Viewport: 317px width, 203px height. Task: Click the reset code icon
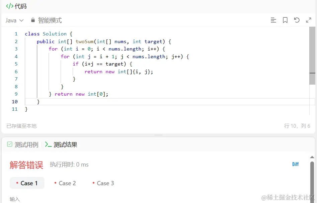point(297,20)
